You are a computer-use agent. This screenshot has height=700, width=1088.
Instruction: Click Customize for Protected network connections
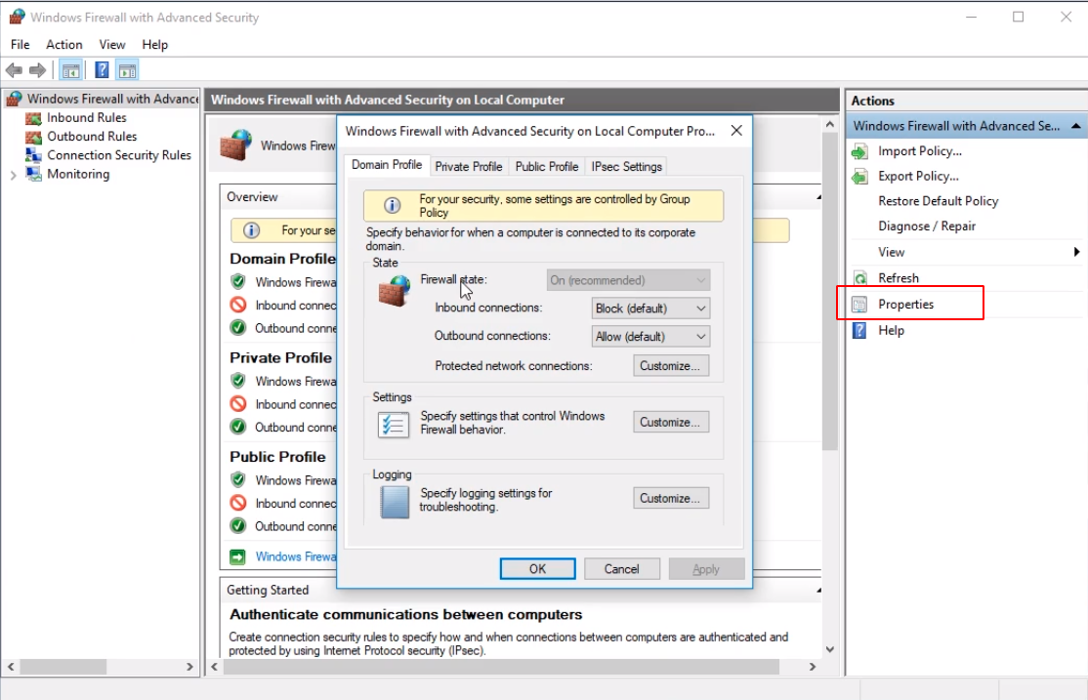pos(671,365)
